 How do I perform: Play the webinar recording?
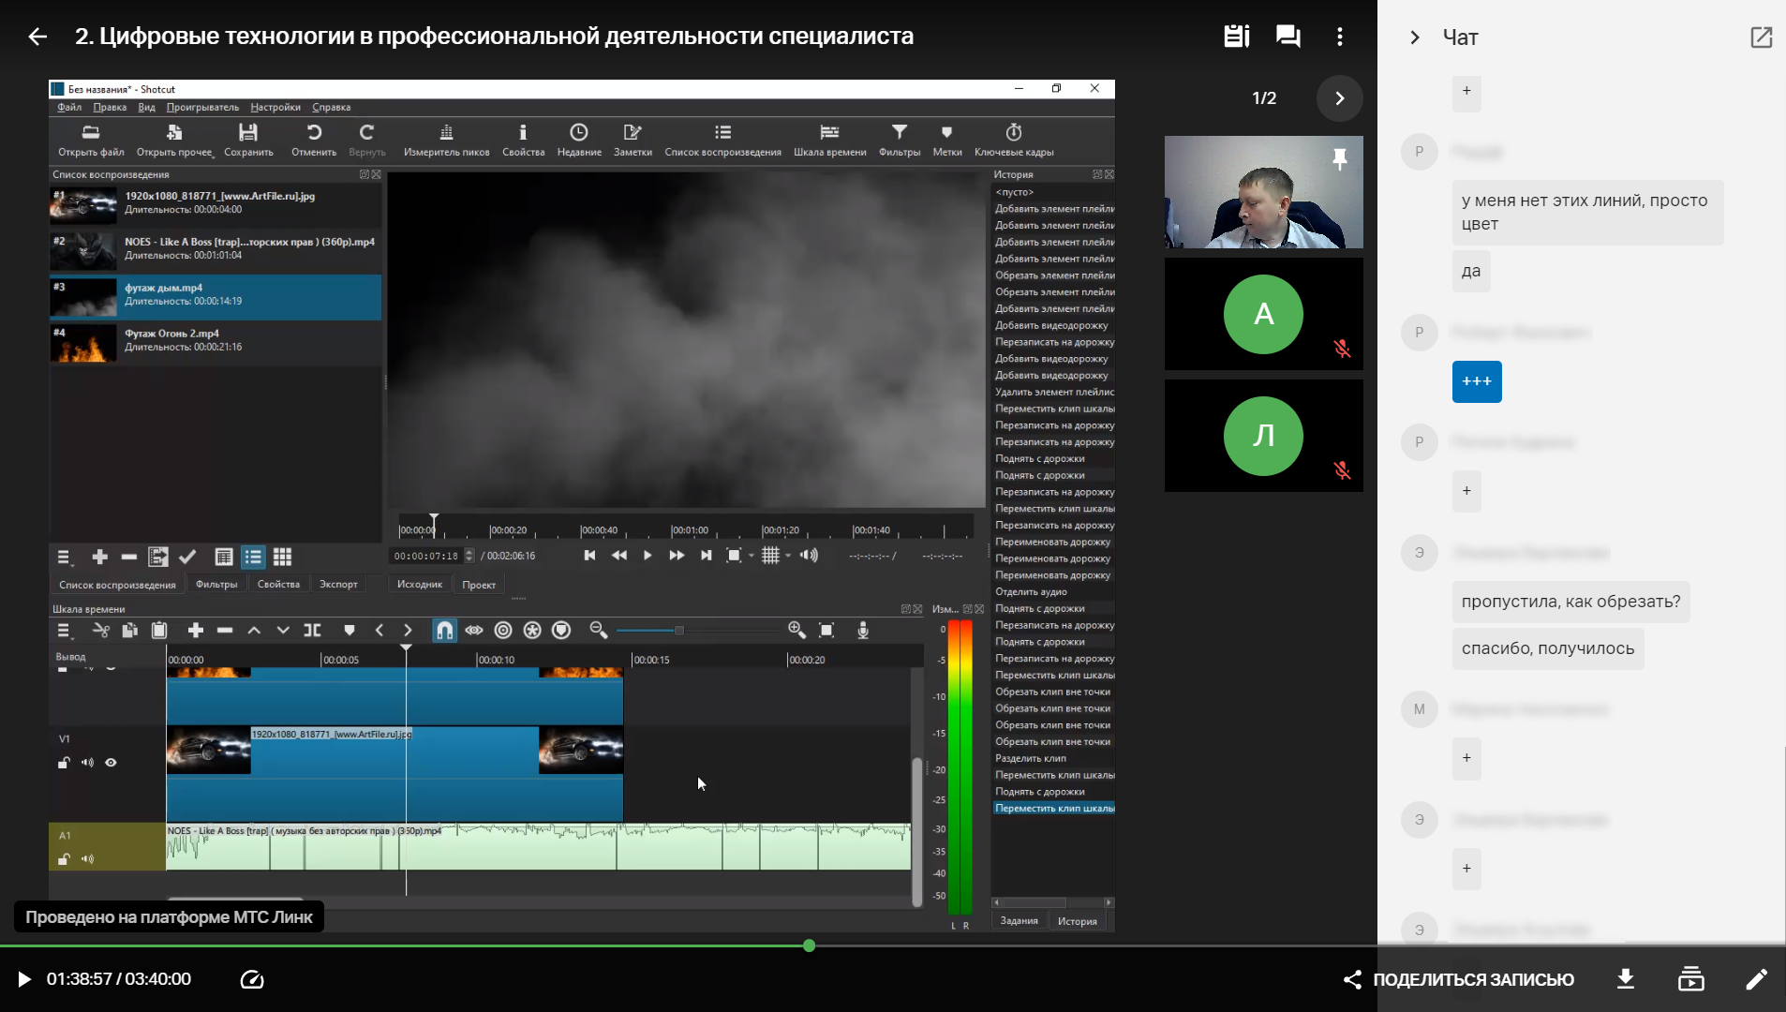pyautogui.click(x=24, y=979)
